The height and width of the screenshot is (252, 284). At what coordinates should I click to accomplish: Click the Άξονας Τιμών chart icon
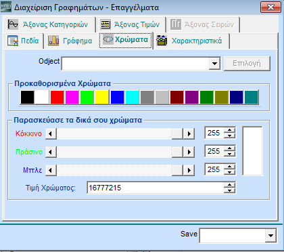pyautogui.click(x=105, y=24)
